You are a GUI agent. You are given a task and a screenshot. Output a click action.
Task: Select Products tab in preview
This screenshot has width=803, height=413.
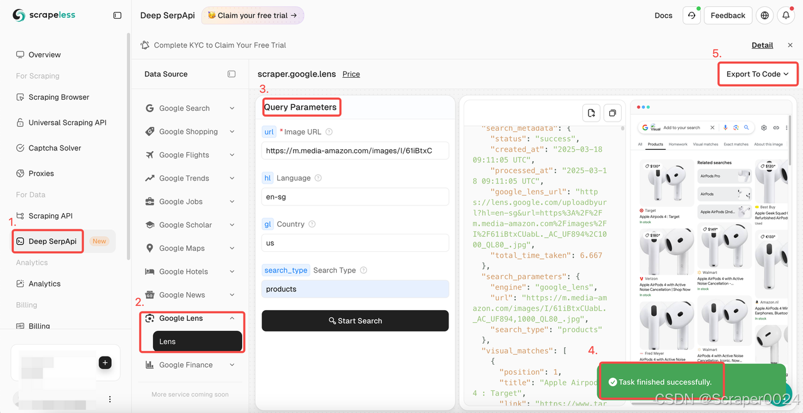[x=656, y=144]
